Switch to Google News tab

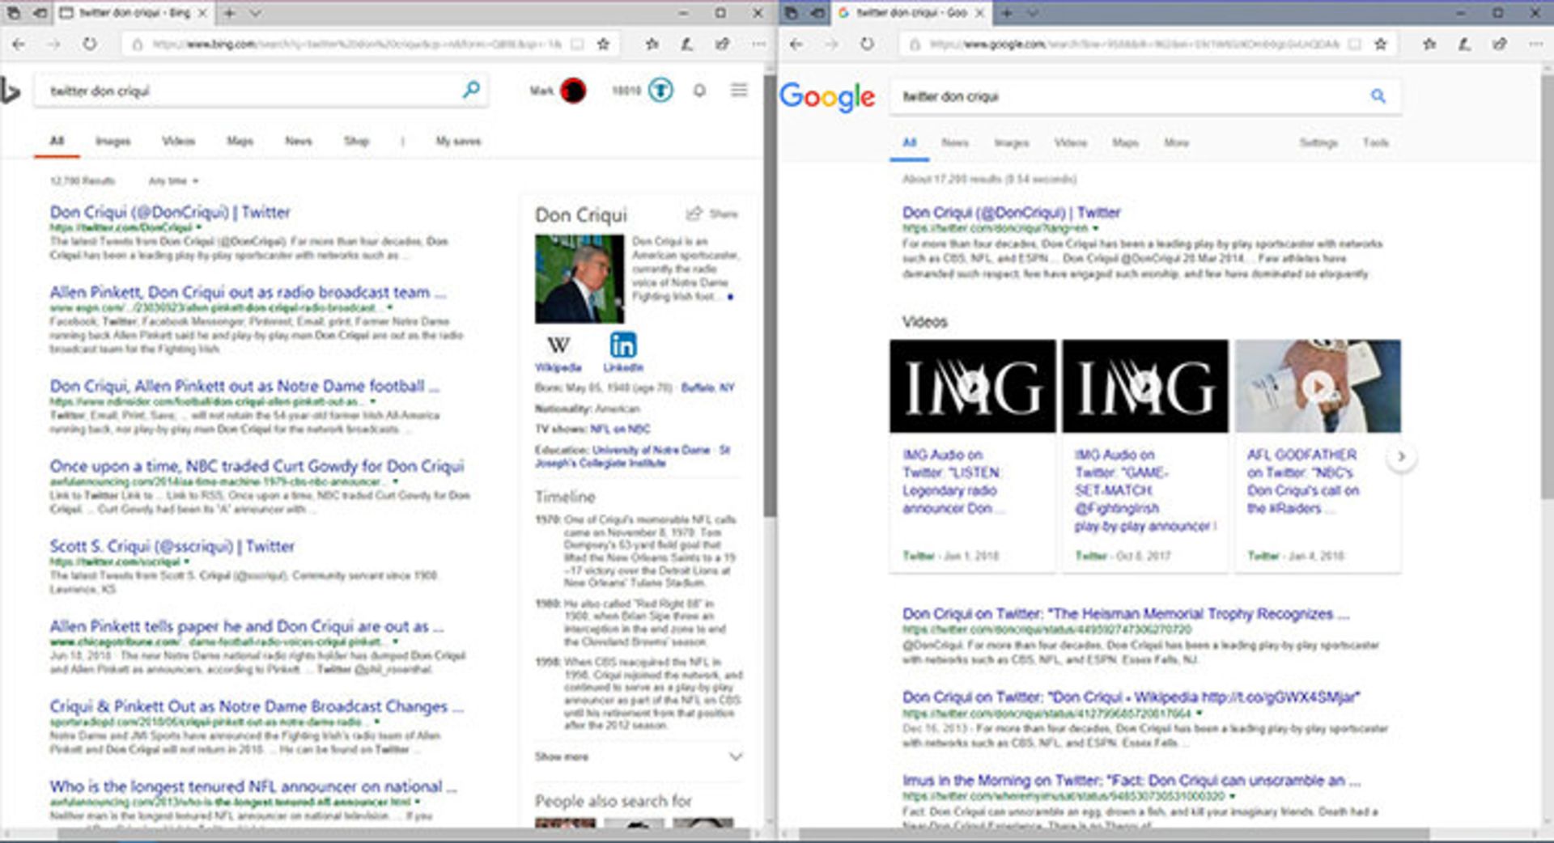(955, 143)
